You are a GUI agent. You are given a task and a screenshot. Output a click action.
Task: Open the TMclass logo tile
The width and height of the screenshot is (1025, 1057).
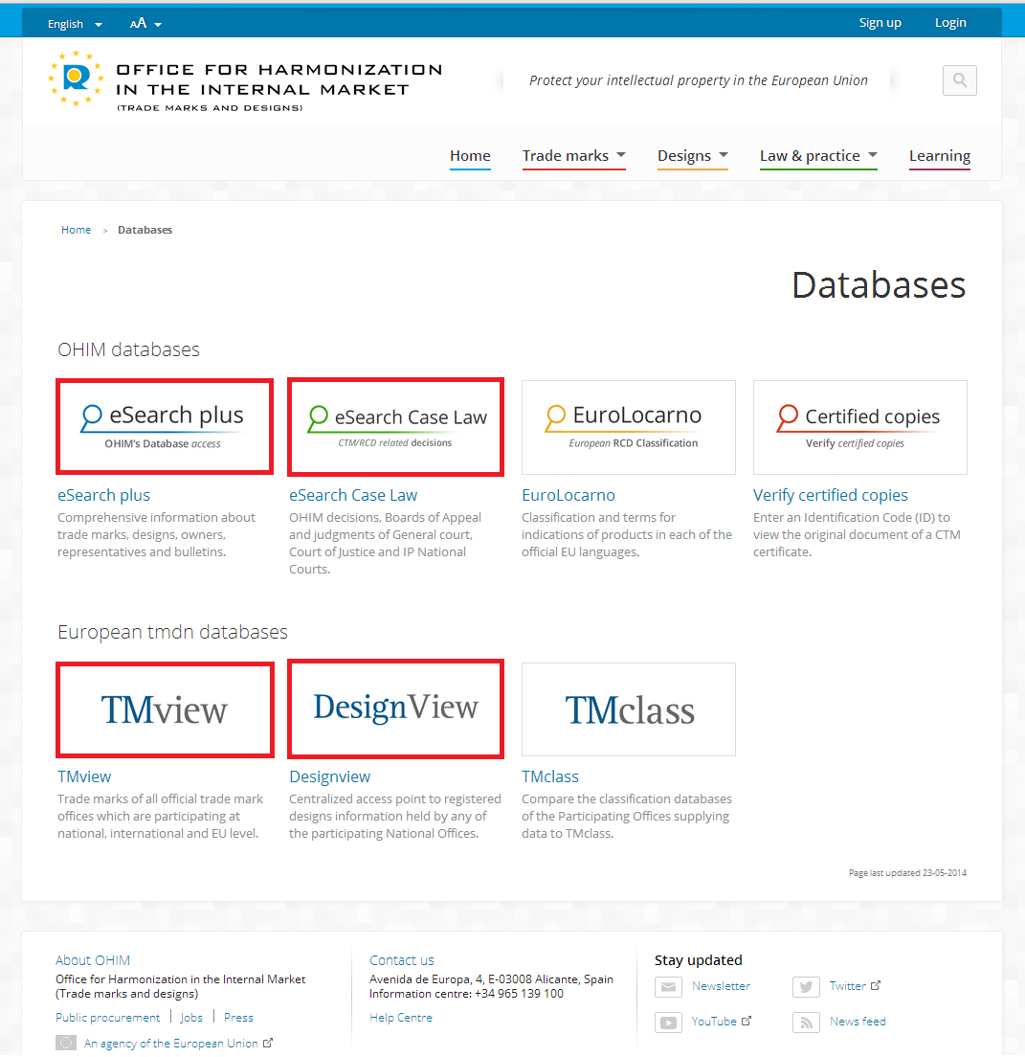[628, 709]
